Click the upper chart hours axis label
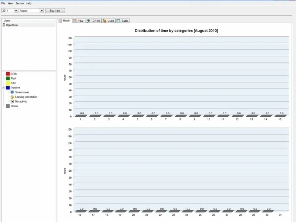296x222 pixels. (x=65, y=78)
